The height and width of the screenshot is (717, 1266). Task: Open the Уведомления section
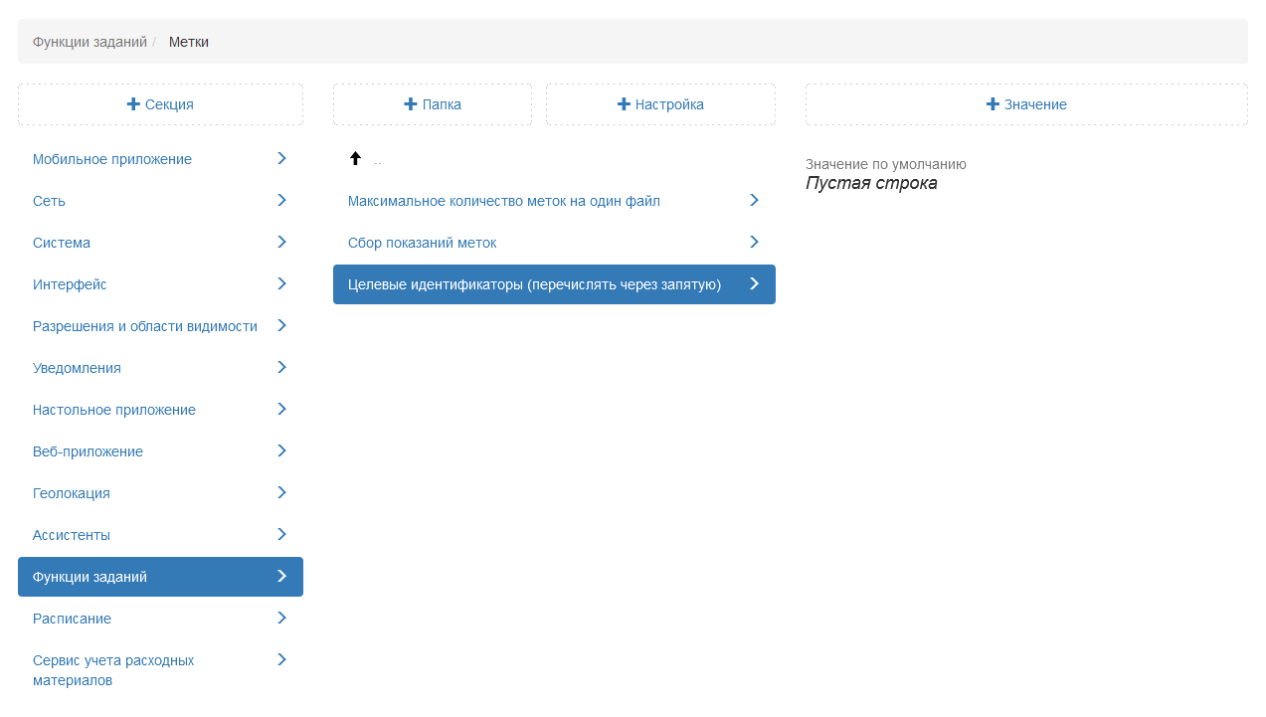pos(77,368)
